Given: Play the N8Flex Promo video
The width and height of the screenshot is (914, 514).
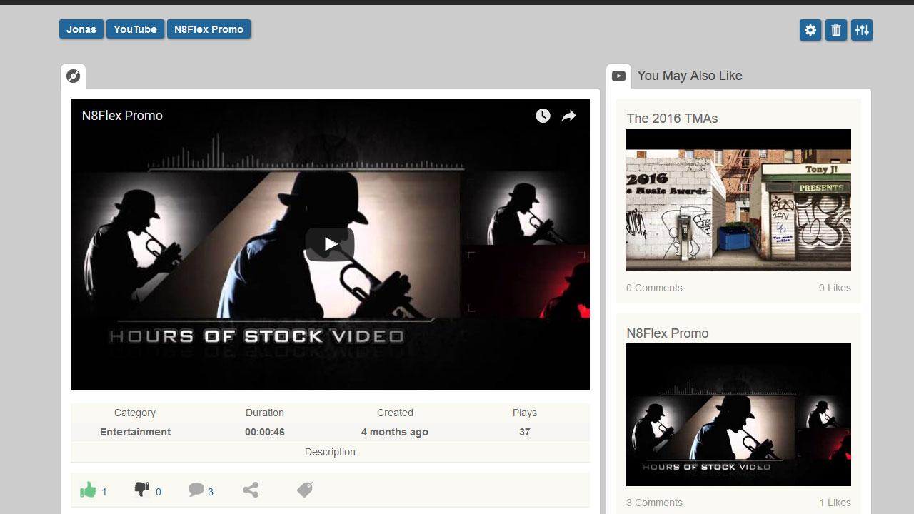Looking at the screenshot, I should [330, 244].
